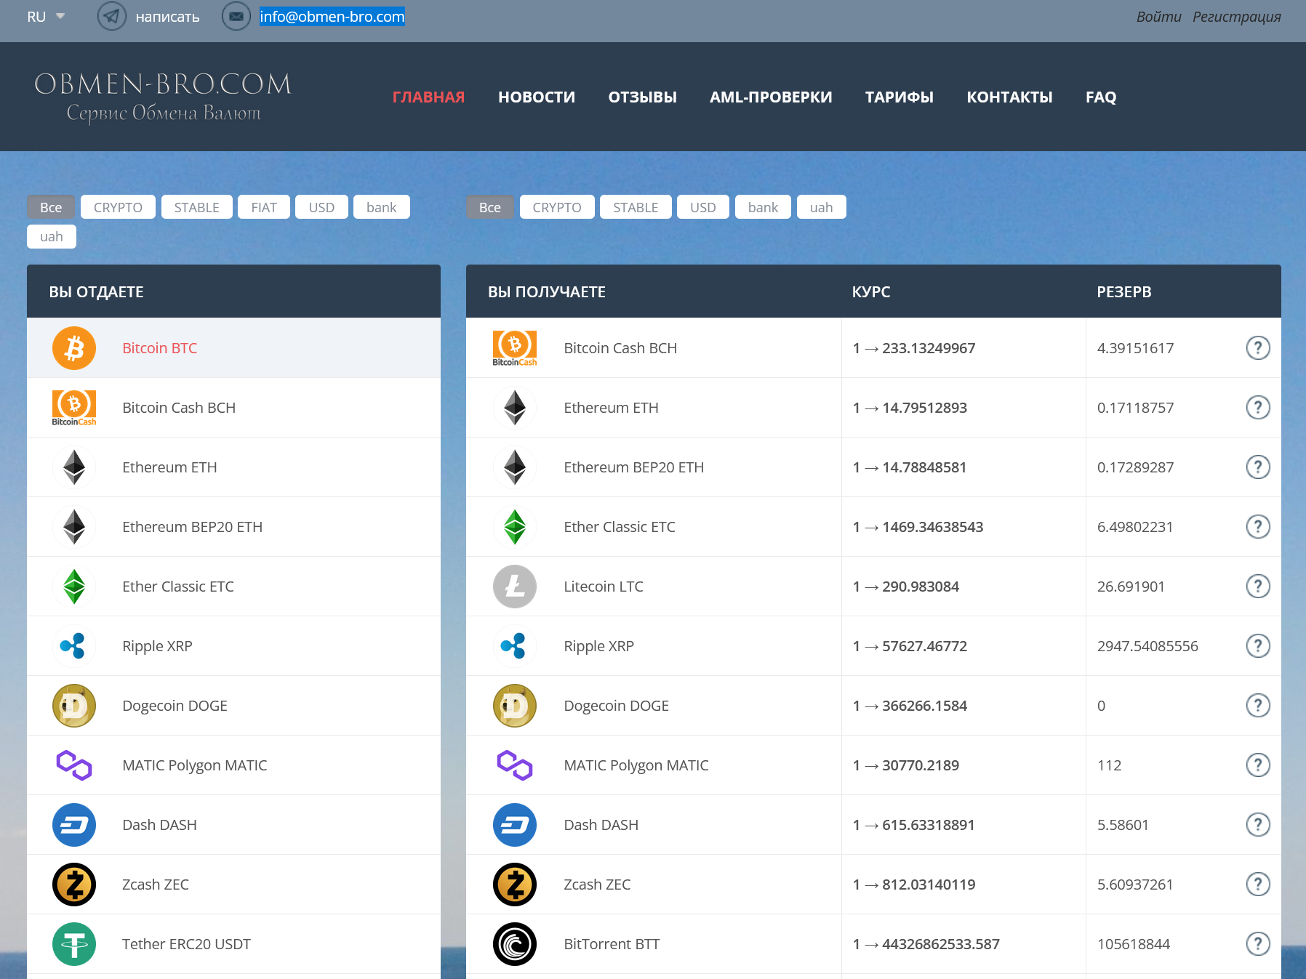
Task: Open help icon for BitTorrent BTT reserve
Action: pyautogui.click(x=1258, y=944)
